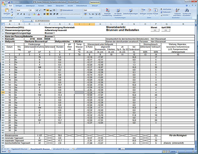The width and height of the screenshot is (198, 154).
Task: Open Suchen und Auswählen binoculars menu
Action: coord(187,12)
